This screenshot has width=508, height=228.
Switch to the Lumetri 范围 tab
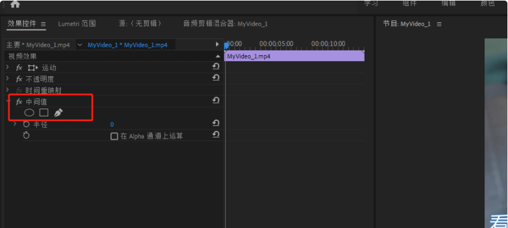click(77, 23)
